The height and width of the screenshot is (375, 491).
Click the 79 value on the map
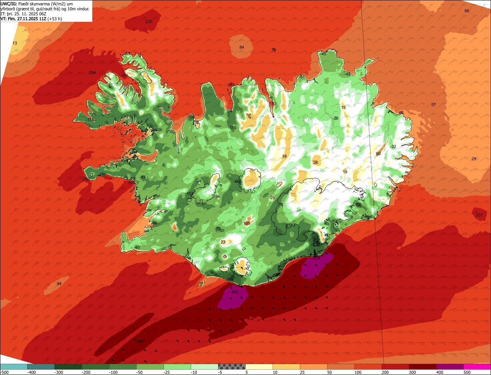click(x=274, y=50)
